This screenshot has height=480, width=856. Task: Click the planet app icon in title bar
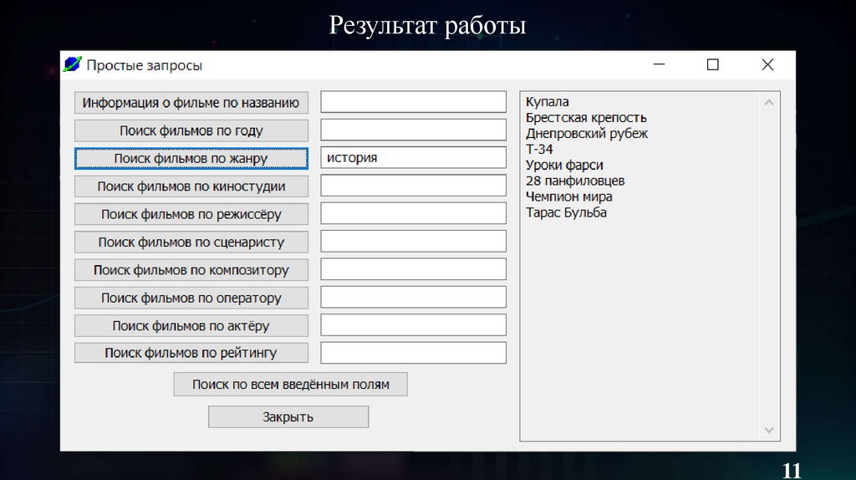tap(73, 64)
